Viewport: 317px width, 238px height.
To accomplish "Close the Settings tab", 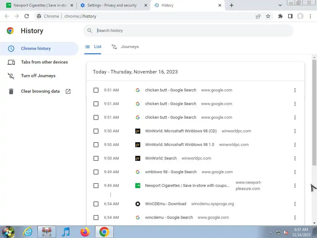I will pyautogui.click(x=146, y=5).
